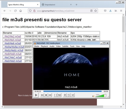The image size is (126, 109).
Task: Toggle loop mode in VLC
Action: coord(69,95)
